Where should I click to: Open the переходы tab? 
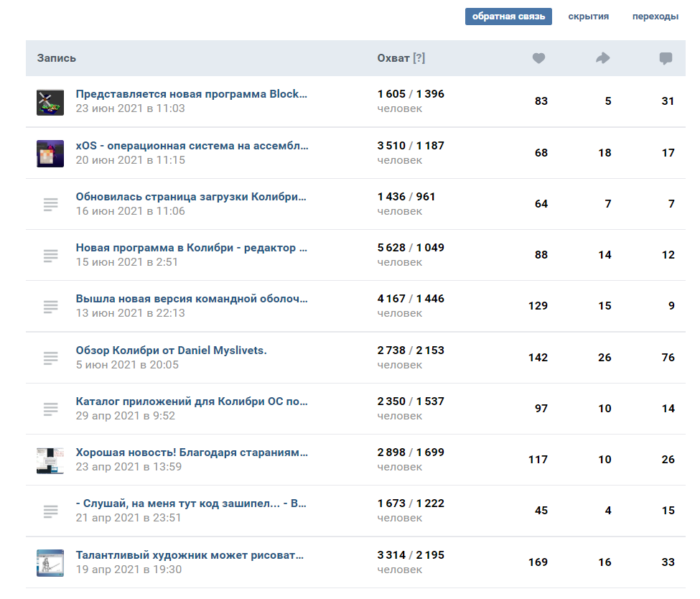tap(655, 17)
